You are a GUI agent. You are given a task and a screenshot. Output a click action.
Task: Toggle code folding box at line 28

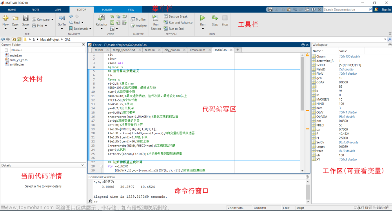pyautogui.click(x=101, y=166)
